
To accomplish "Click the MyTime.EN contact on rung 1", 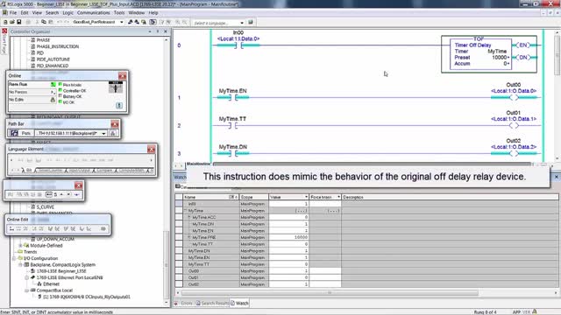I will pos(233,97).
